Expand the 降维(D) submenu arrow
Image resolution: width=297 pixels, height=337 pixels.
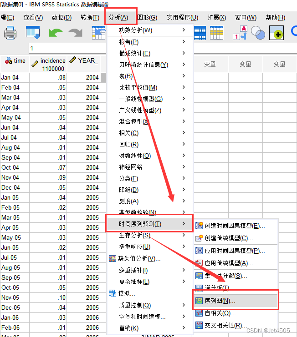pos(184,190)
